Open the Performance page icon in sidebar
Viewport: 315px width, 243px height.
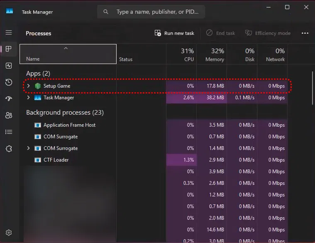pos(9,66)
